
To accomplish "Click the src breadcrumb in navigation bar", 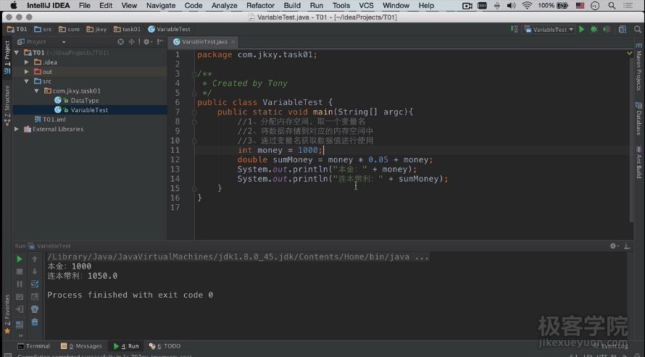I will tap(46, 30).
